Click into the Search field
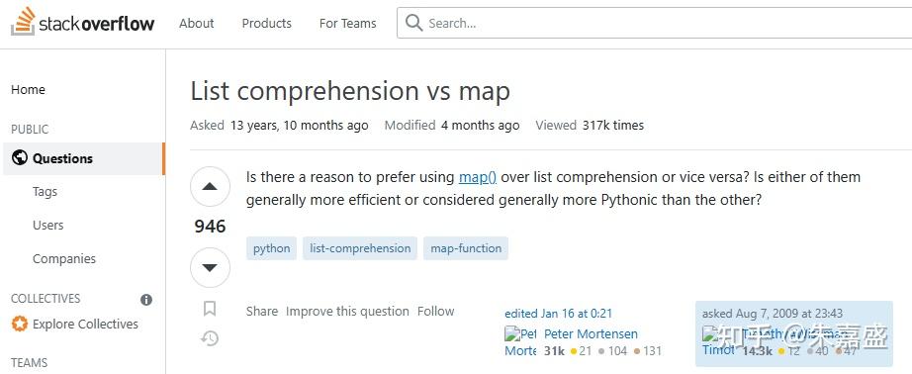This screenshot has height=374, width=912. point(655,24)
